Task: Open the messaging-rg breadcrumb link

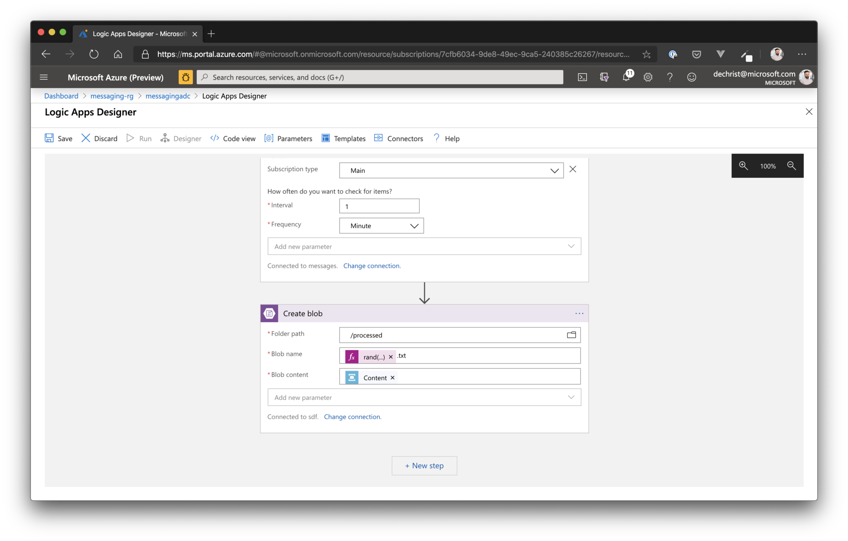Action: coord(112,96)
